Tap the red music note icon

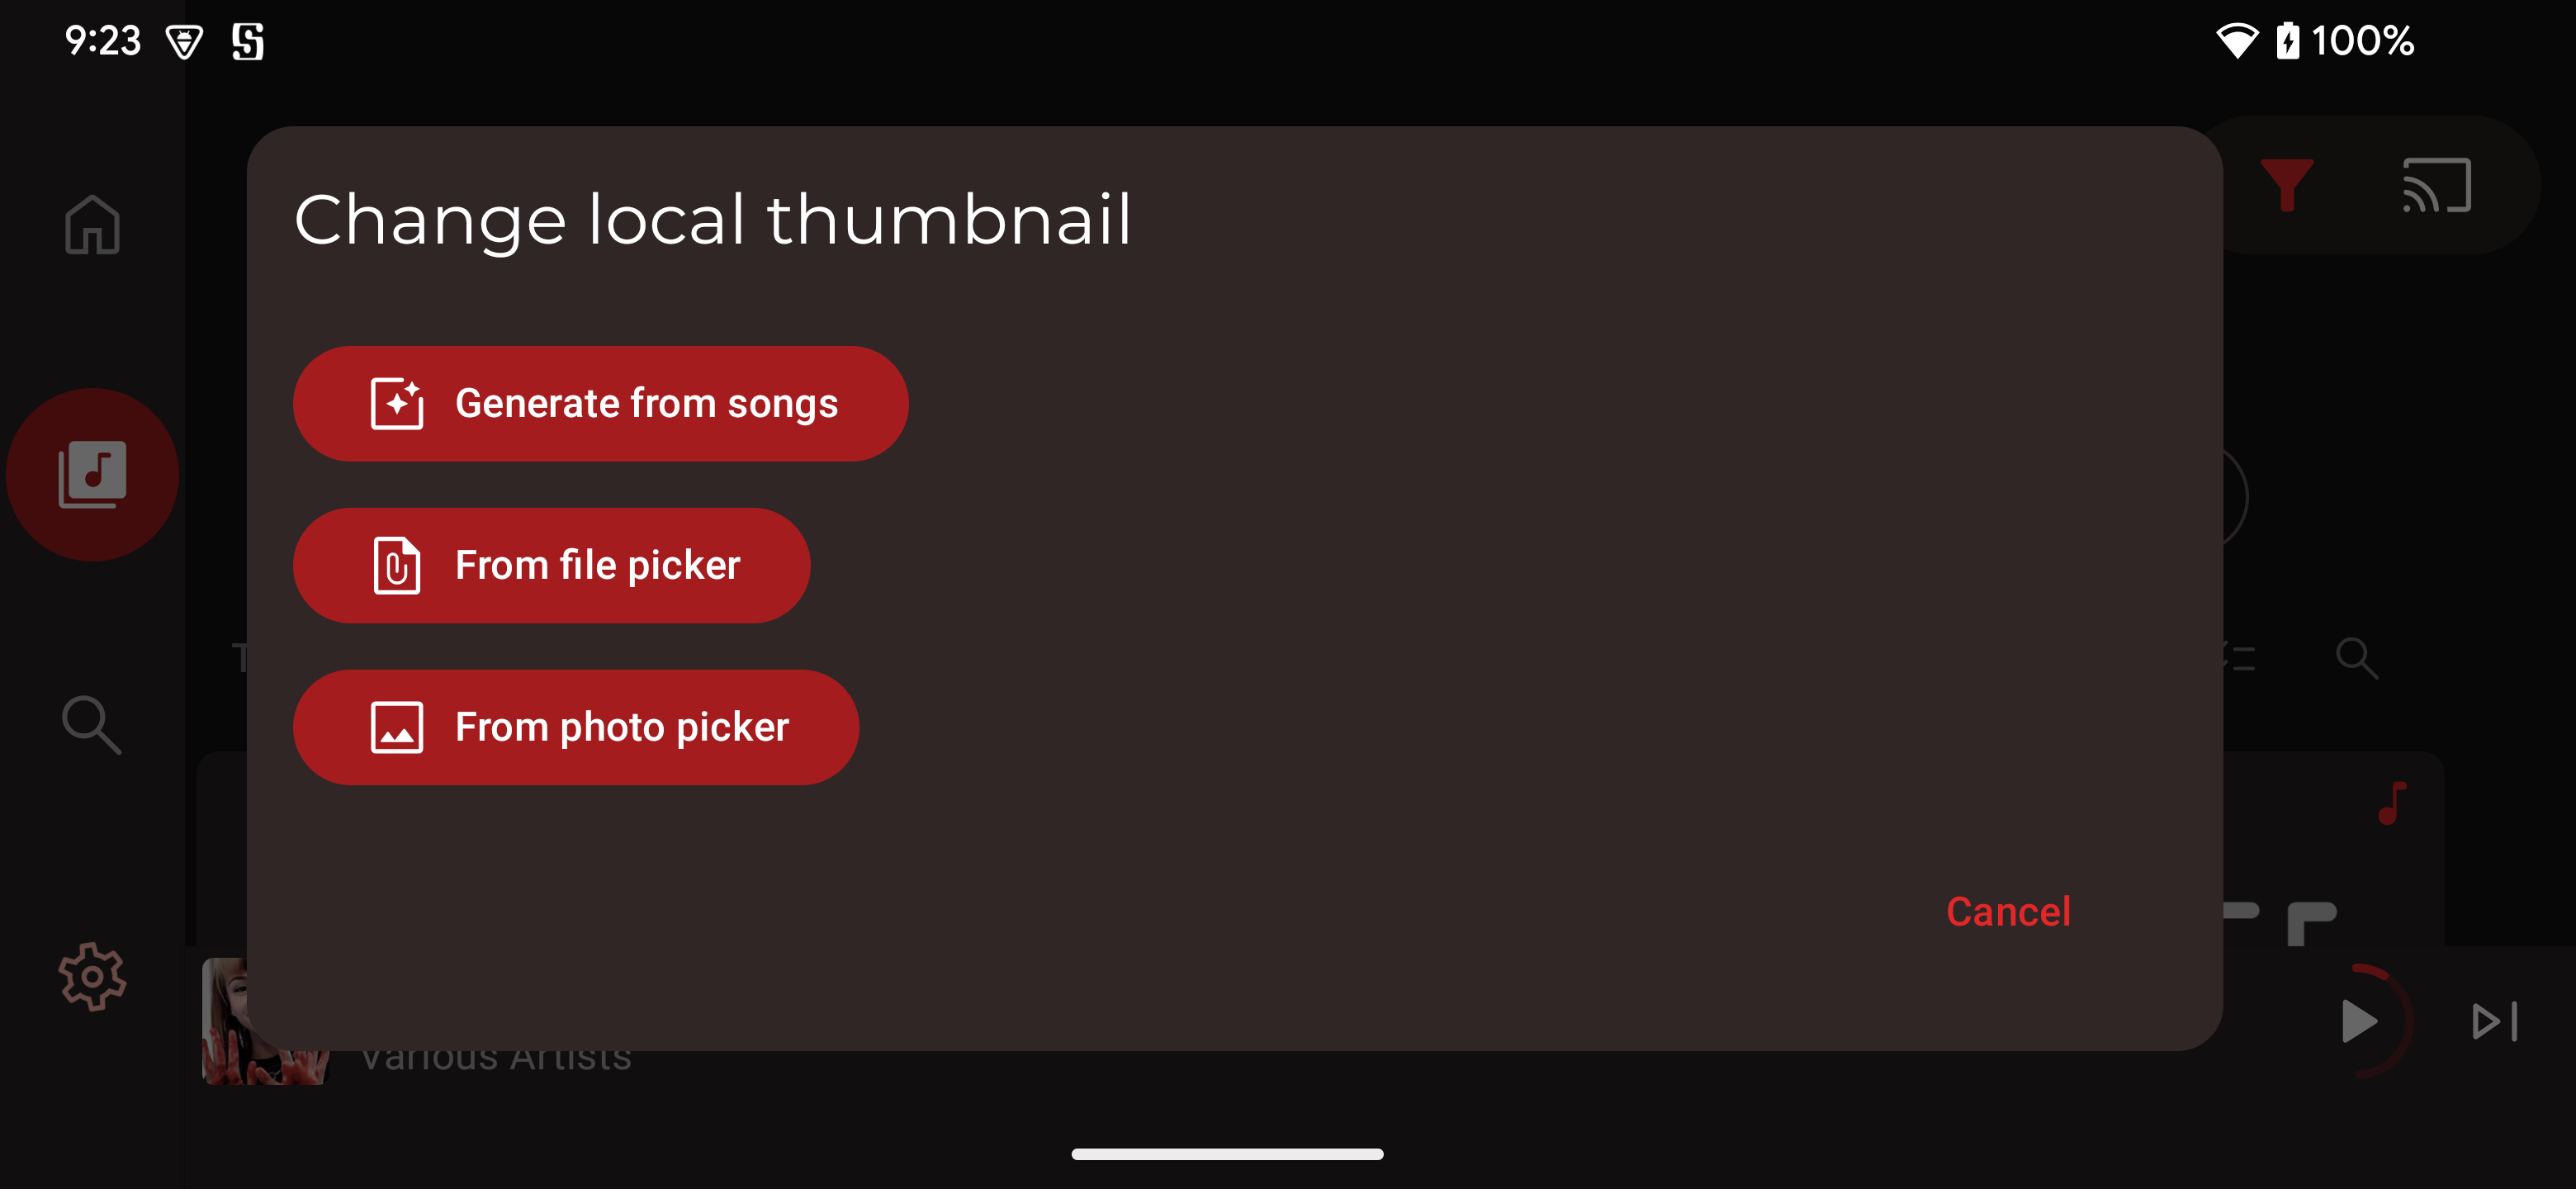pos(2392,803)
